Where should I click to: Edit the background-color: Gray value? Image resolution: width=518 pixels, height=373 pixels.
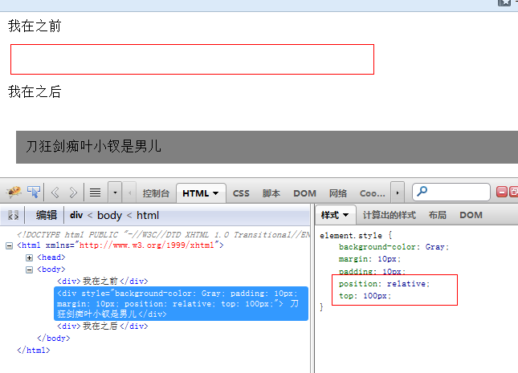tap(435, 247)
